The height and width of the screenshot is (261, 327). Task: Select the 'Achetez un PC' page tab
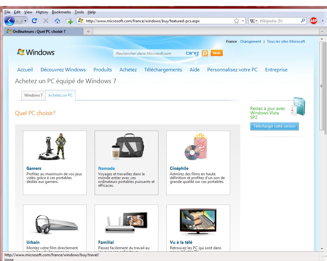[60, 95]
